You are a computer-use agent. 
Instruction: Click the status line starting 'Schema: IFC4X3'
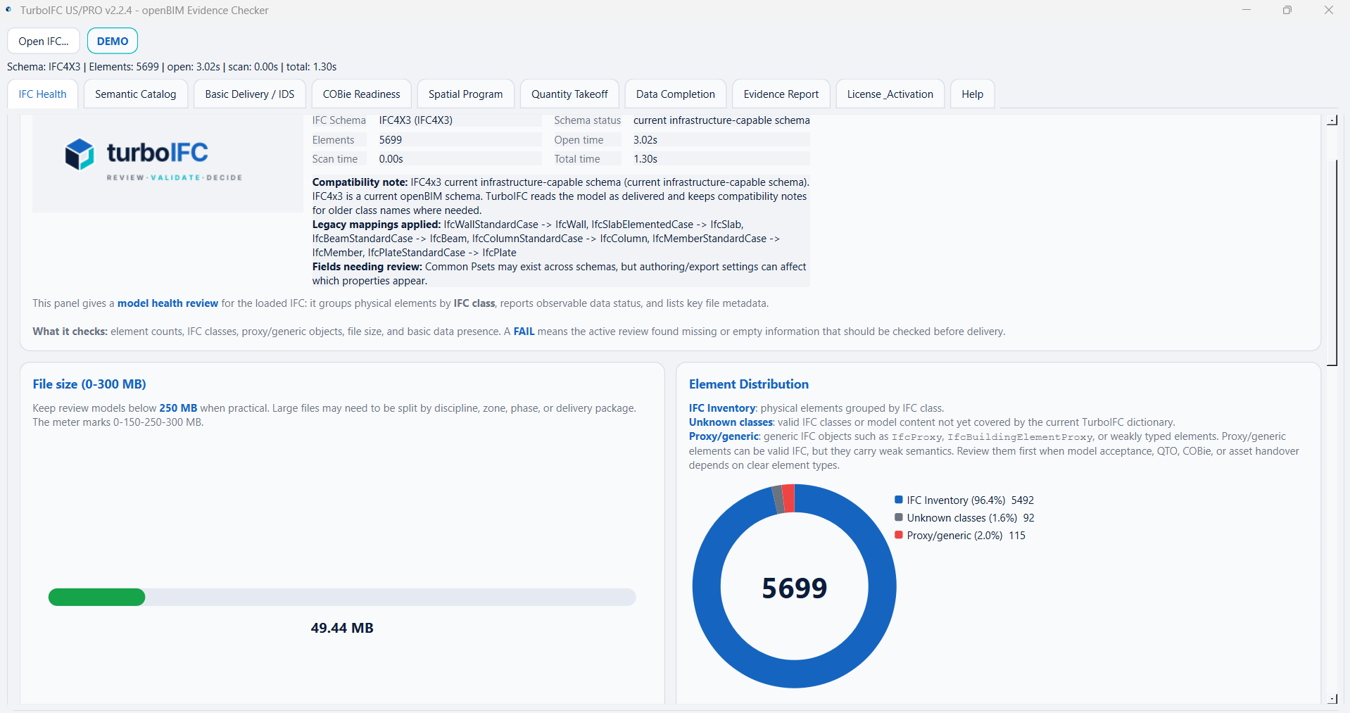click(x=172, y=67)
